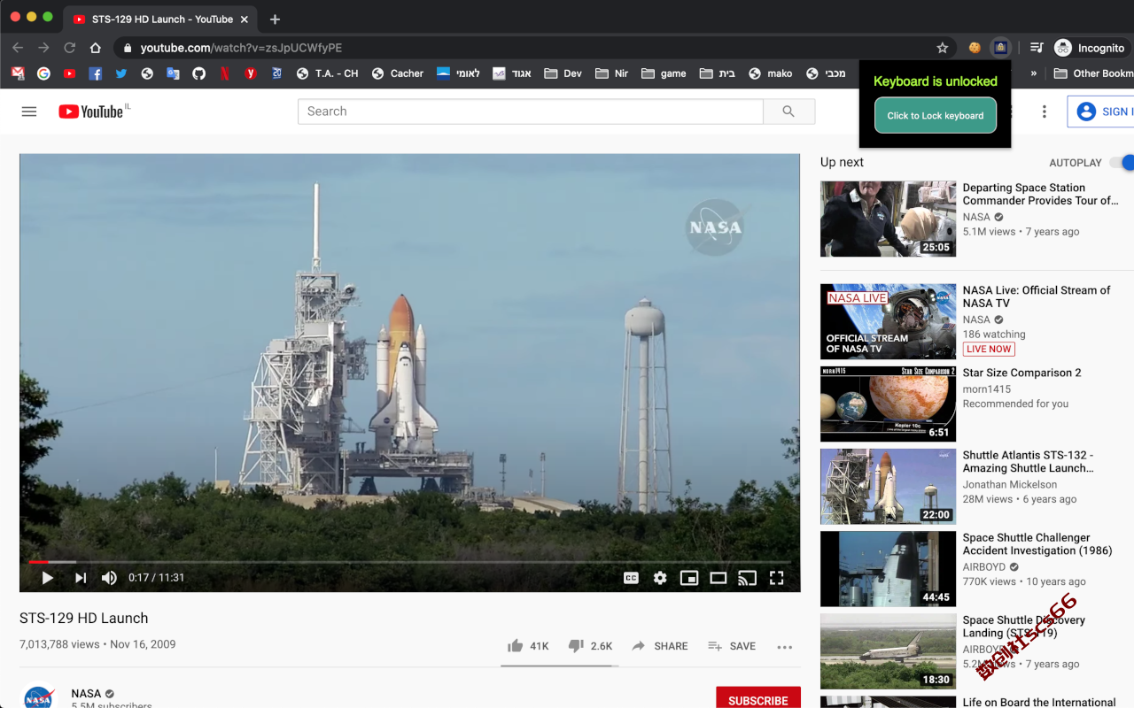The image size is (1134, 708).
Task: Open YouTube hamburger guide menu
Action: [x=29, y=112]
